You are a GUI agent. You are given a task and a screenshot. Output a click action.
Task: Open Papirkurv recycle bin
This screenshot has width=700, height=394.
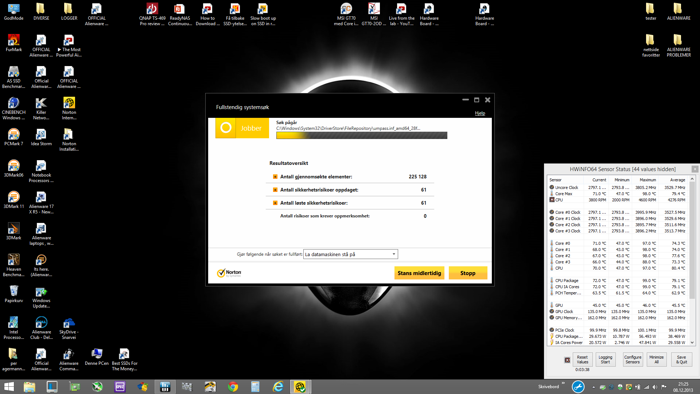tap(14, 294)
